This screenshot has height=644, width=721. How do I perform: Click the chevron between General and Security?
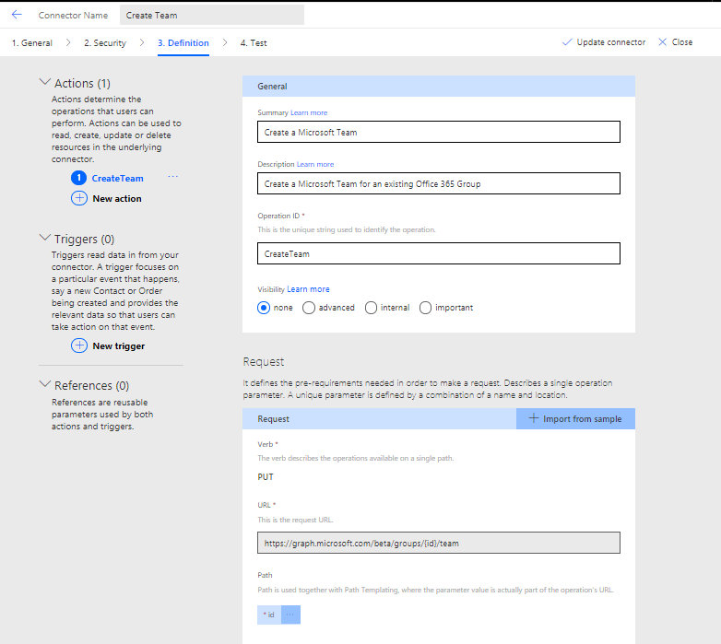pyautogui.click(x=68, y=42)
